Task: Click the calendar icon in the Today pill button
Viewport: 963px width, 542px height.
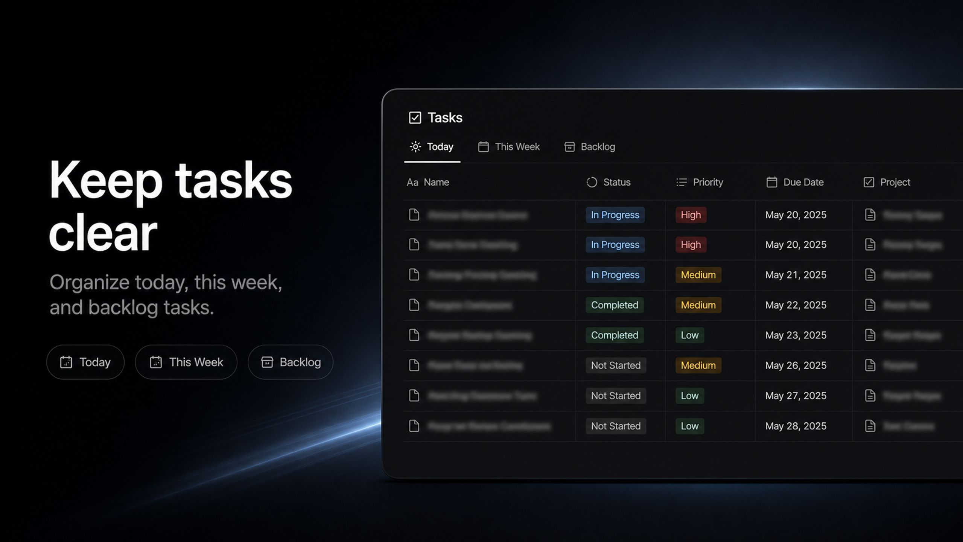Action: pyautogui.click(x=66, y=362)
